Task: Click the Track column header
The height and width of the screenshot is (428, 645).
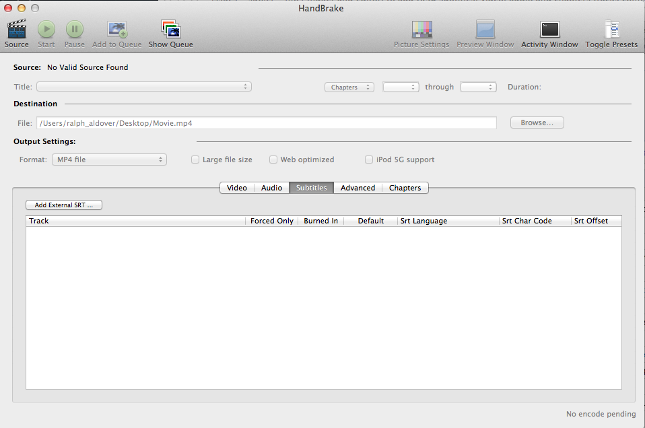Action: tap(136, 221)
